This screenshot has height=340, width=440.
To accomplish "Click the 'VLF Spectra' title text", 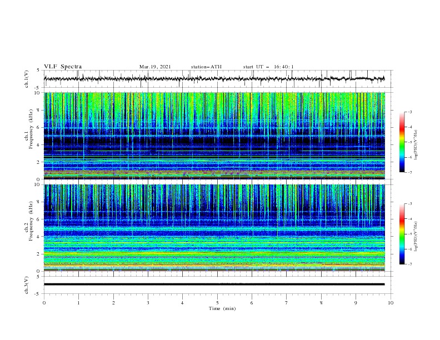I will click(x=63, y=67).
